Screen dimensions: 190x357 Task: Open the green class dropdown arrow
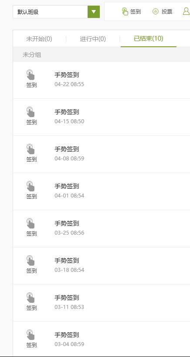click(94, 12)
